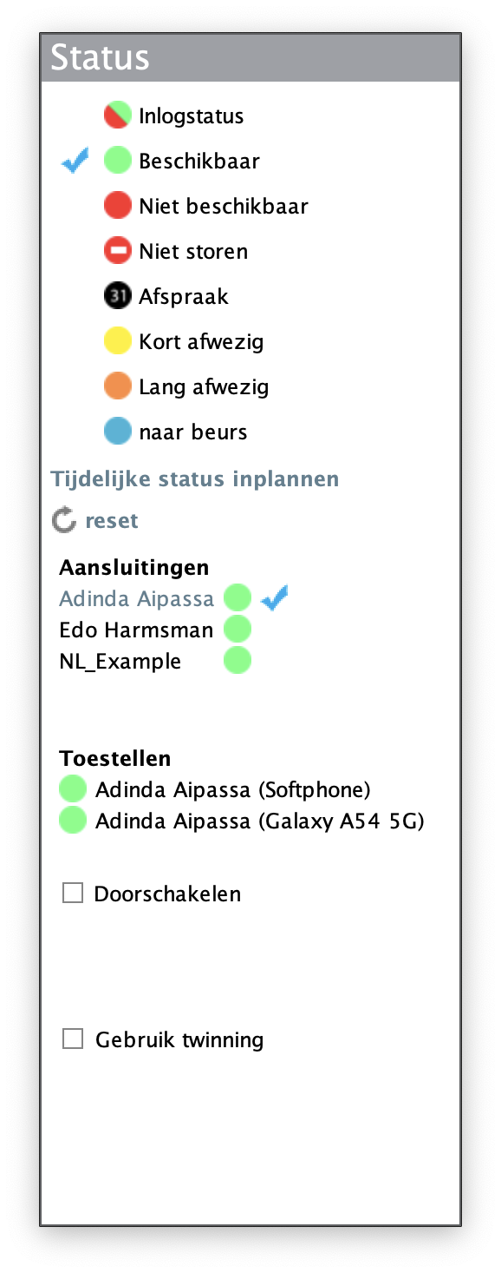Set status to Kort afwezig
The height and width of the screenshot is (1273, 501).
coord(117,340)
